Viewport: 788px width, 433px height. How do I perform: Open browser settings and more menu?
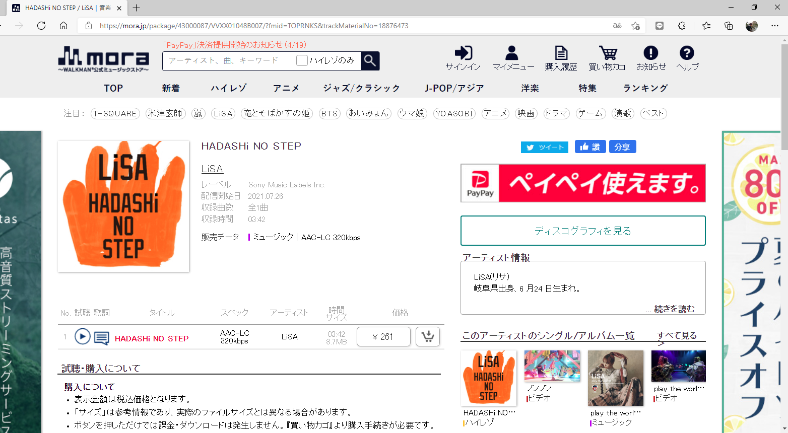pos(775,26)
